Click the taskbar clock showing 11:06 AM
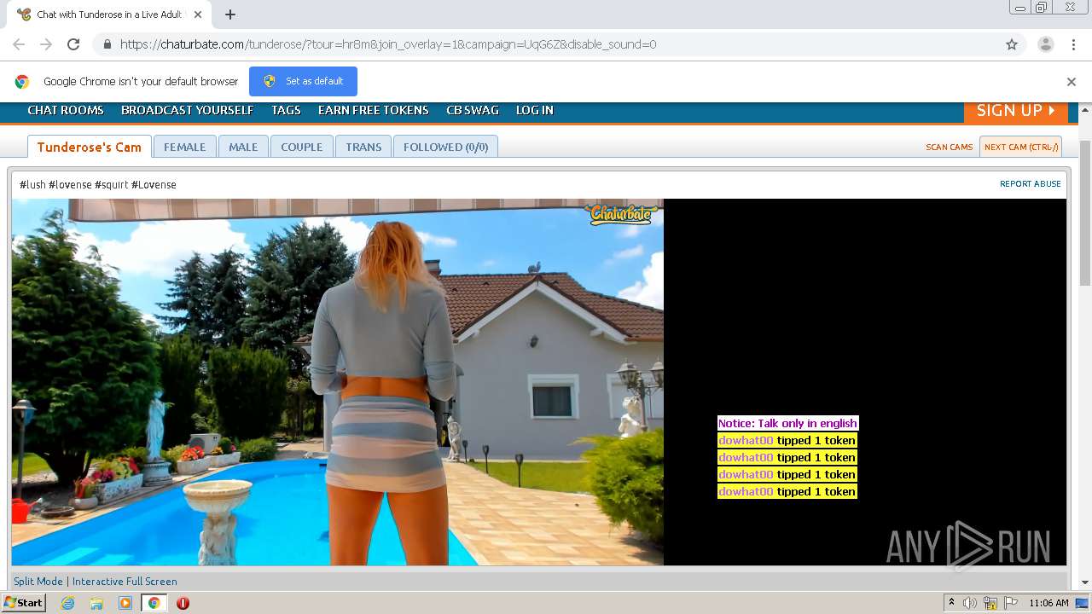The image size is (1092, 614). (1048, 603)
